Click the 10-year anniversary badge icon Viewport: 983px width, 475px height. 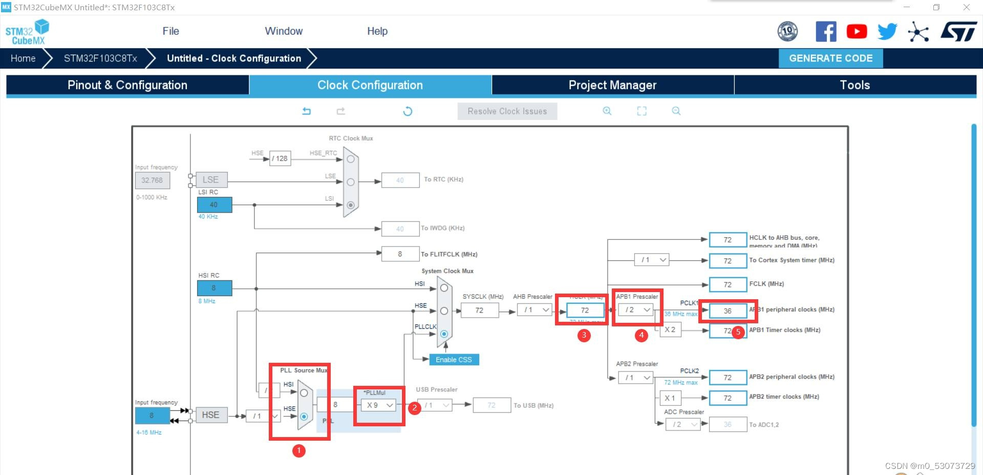[787, 32]
